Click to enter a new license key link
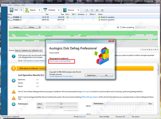 [x=60, y=61]
